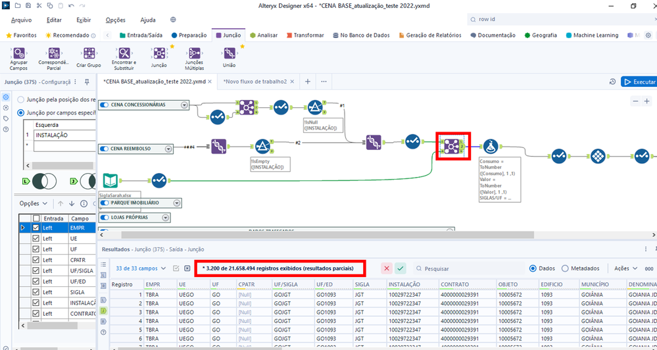657x350 pixels.
Task: Collapse the CENA REEMBOLSO container arrow
Action: coord(168,149)
